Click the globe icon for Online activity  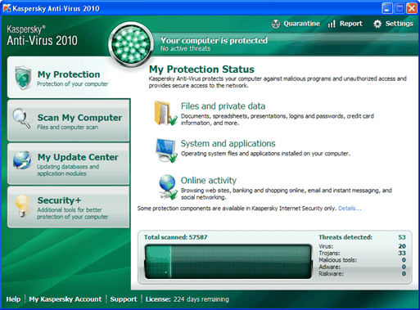tap(168, 186)
